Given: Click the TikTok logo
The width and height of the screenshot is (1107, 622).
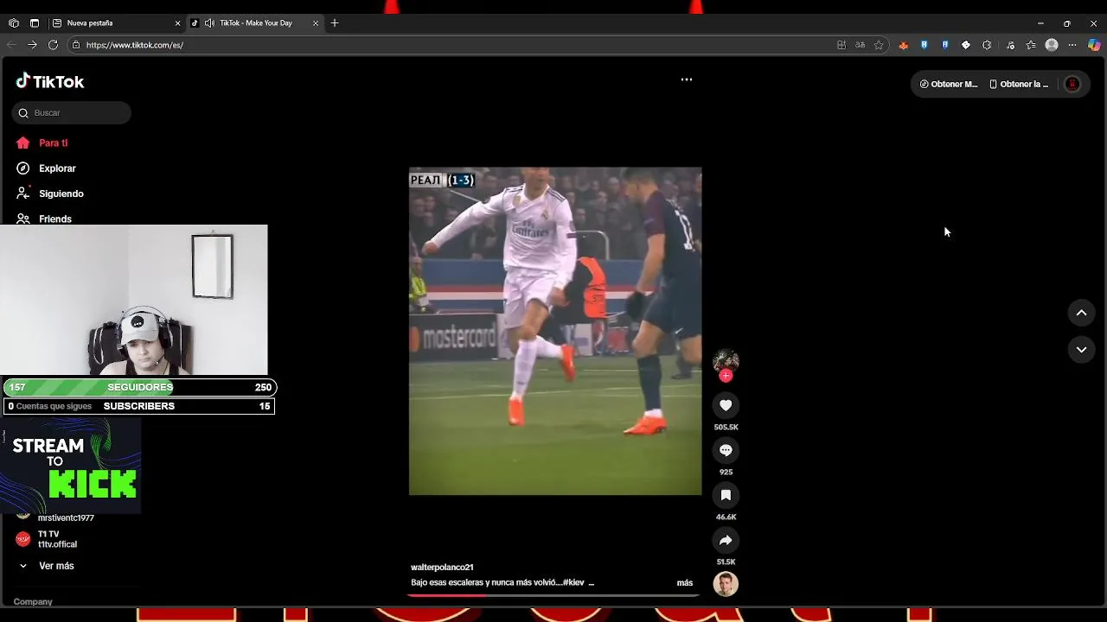Looking at the screenshot, I should click(50, 81).
